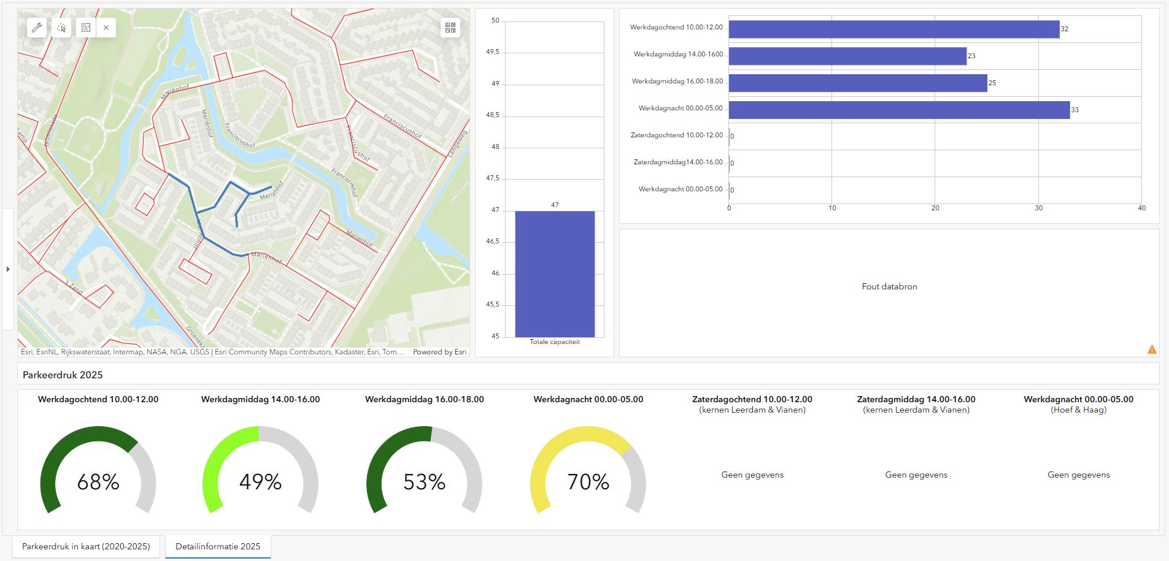This screenshot has height=561, width=1169.
Task: Click the orange data source warning icon
Action: point(1152,349)
